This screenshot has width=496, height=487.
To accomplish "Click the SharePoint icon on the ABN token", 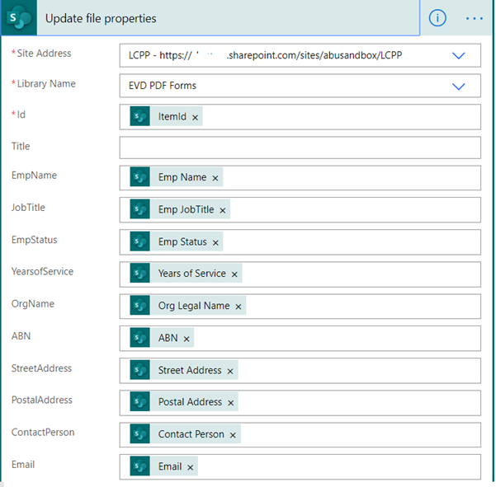I will coord(139,338).
